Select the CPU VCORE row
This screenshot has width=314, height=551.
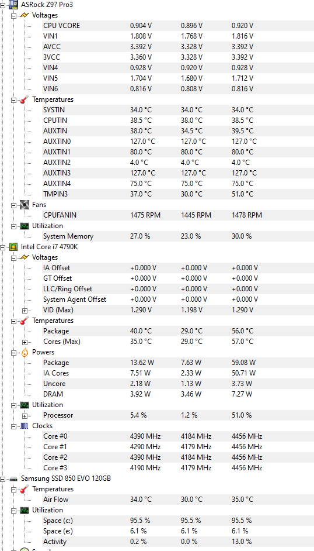click(177, 26)
